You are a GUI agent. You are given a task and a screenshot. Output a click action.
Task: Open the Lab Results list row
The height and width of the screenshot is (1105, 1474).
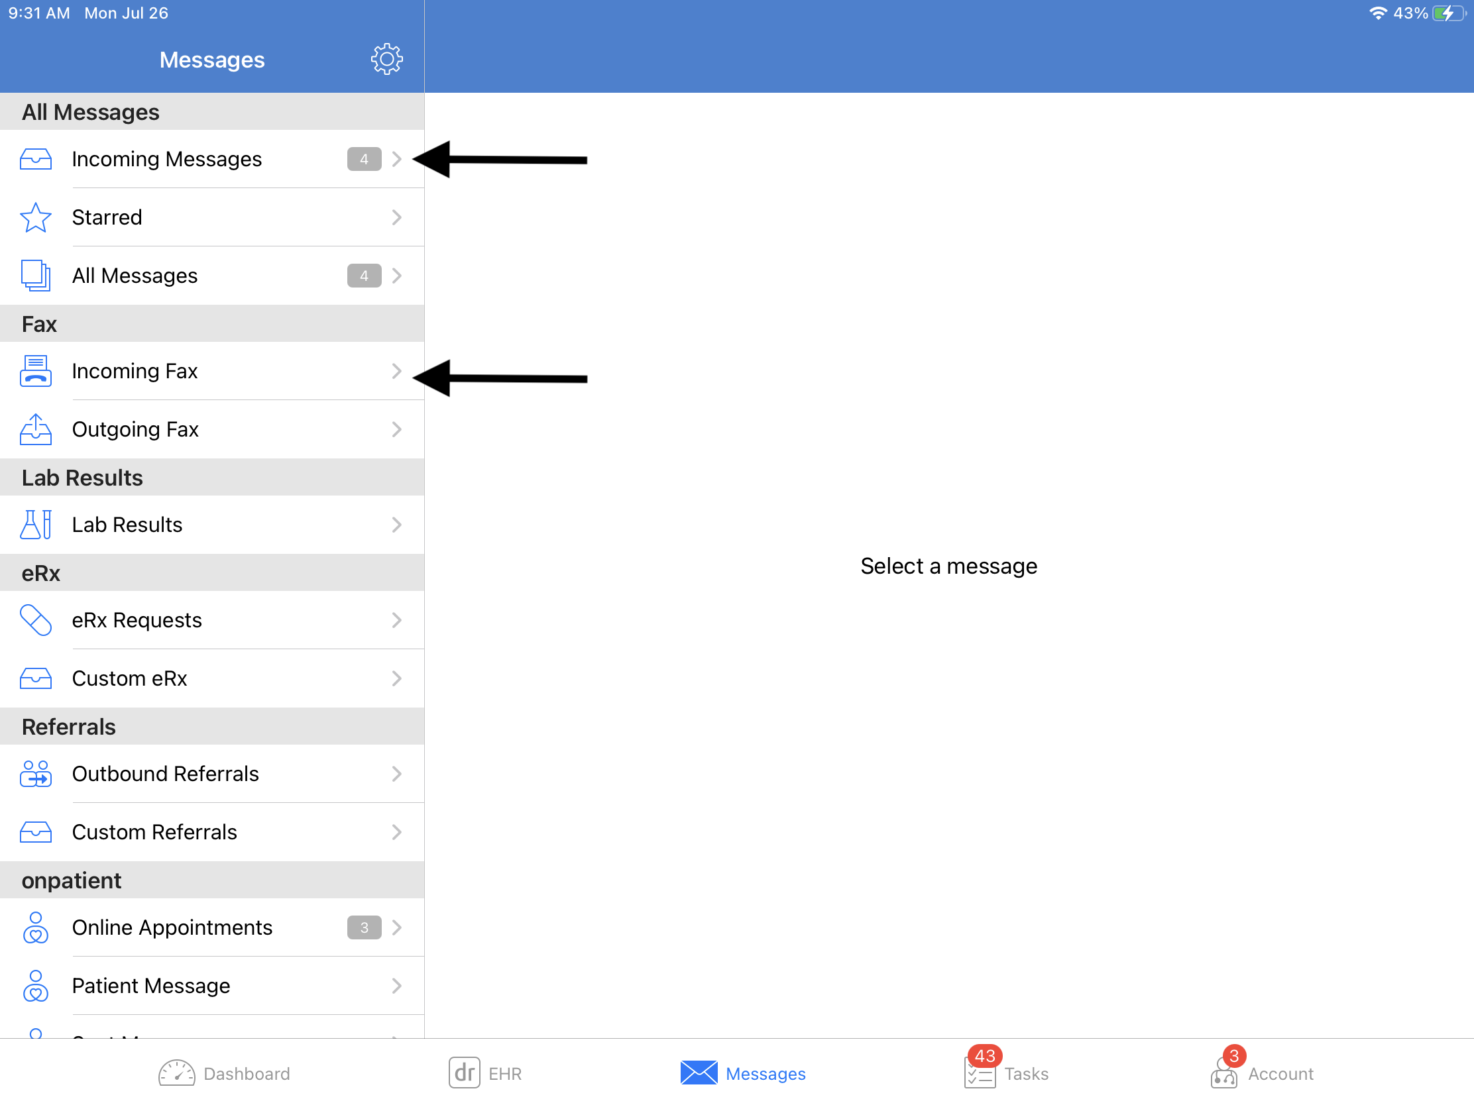(x=212, y=524)
